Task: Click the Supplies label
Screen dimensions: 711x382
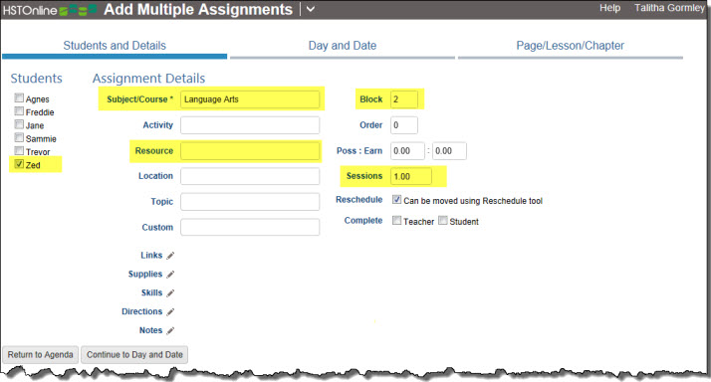Action: click(x=145, y=275)
